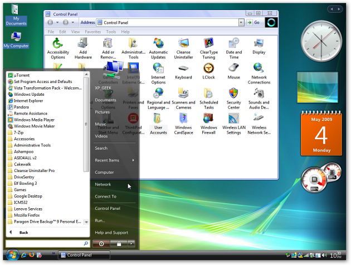Image resolution: width=351 pixels, height=265 pixels.
Task: Open Wireless LAN Settings icon
Action: pyautogui.click(x=233, y=124)
